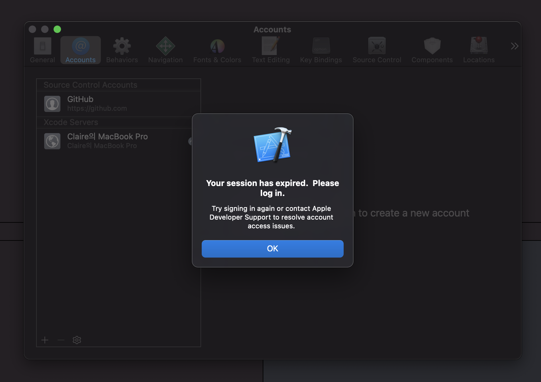Click the https://github.com URL text
The image size is (541, 382).
click(x=97, y=109)
